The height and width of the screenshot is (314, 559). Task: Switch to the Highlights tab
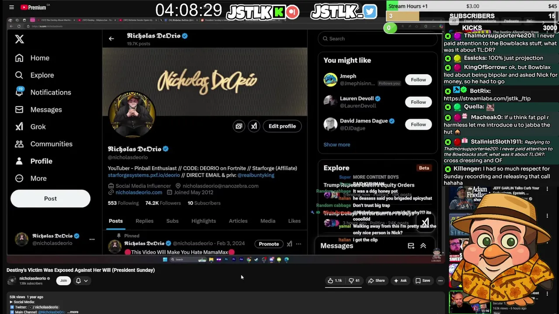[x=204, y=221]
